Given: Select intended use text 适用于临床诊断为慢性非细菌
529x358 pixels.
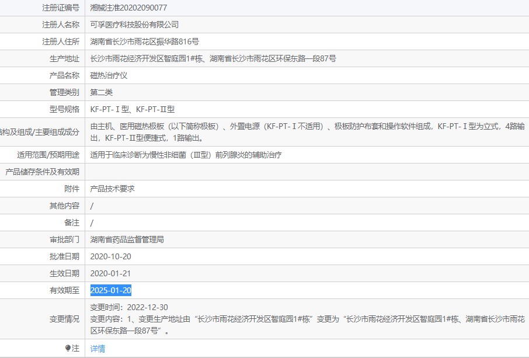Looking at the screenshot, I should pyautogui.click(x=186, y=155).
